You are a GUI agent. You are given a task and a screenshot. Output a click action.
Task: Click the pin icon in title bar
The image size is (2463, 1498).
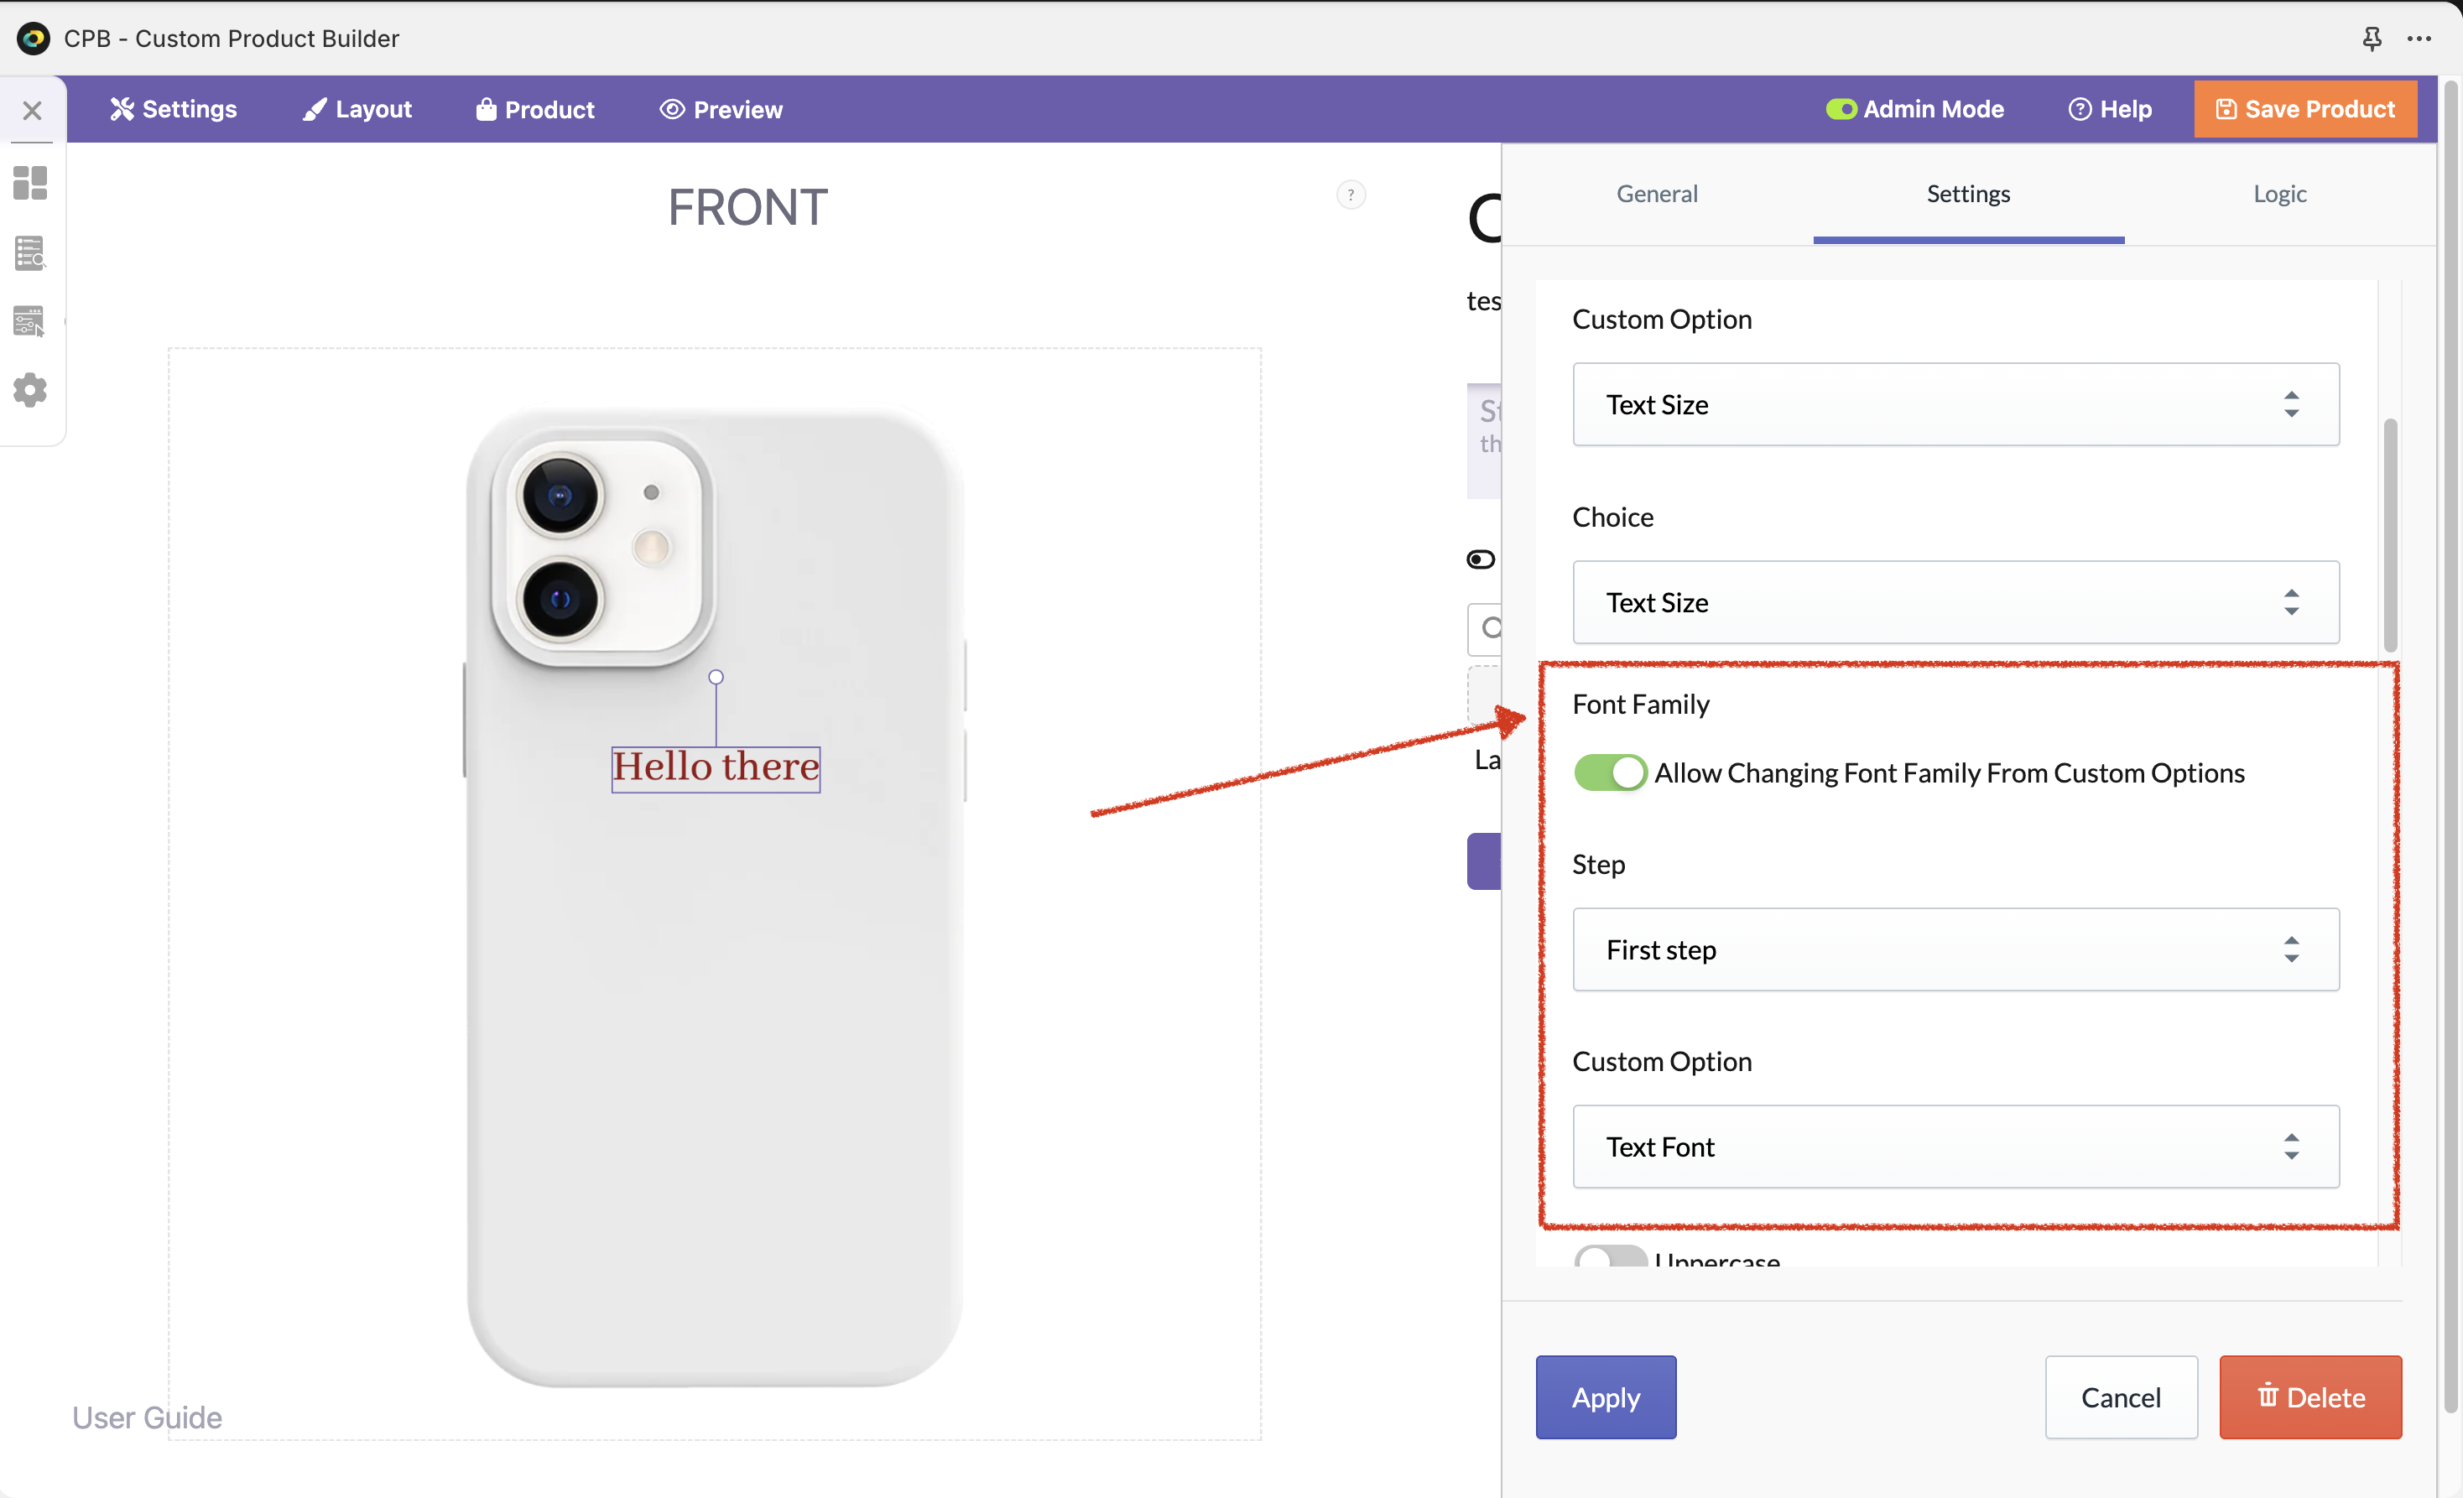click(x=2371, y=38)
